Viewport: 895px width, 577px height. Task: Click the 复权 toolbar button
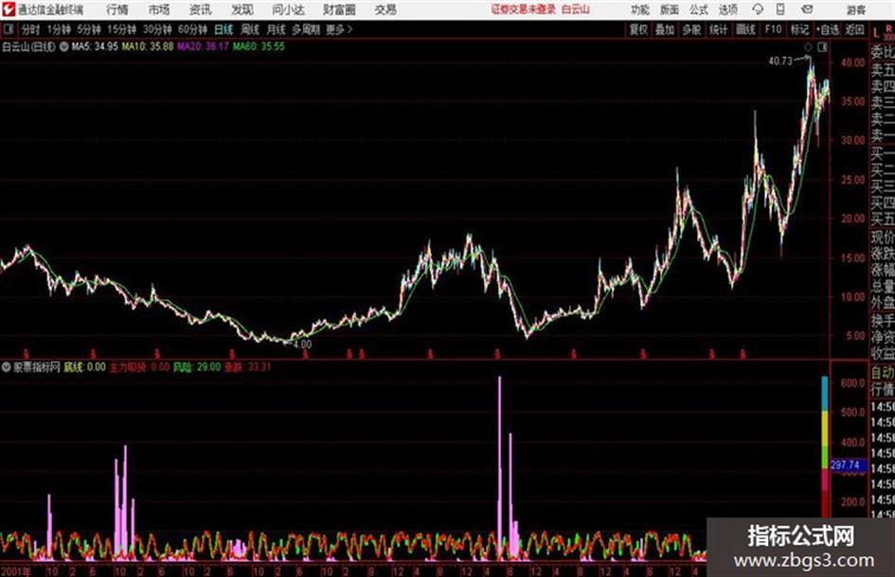[x=638, y=29]
